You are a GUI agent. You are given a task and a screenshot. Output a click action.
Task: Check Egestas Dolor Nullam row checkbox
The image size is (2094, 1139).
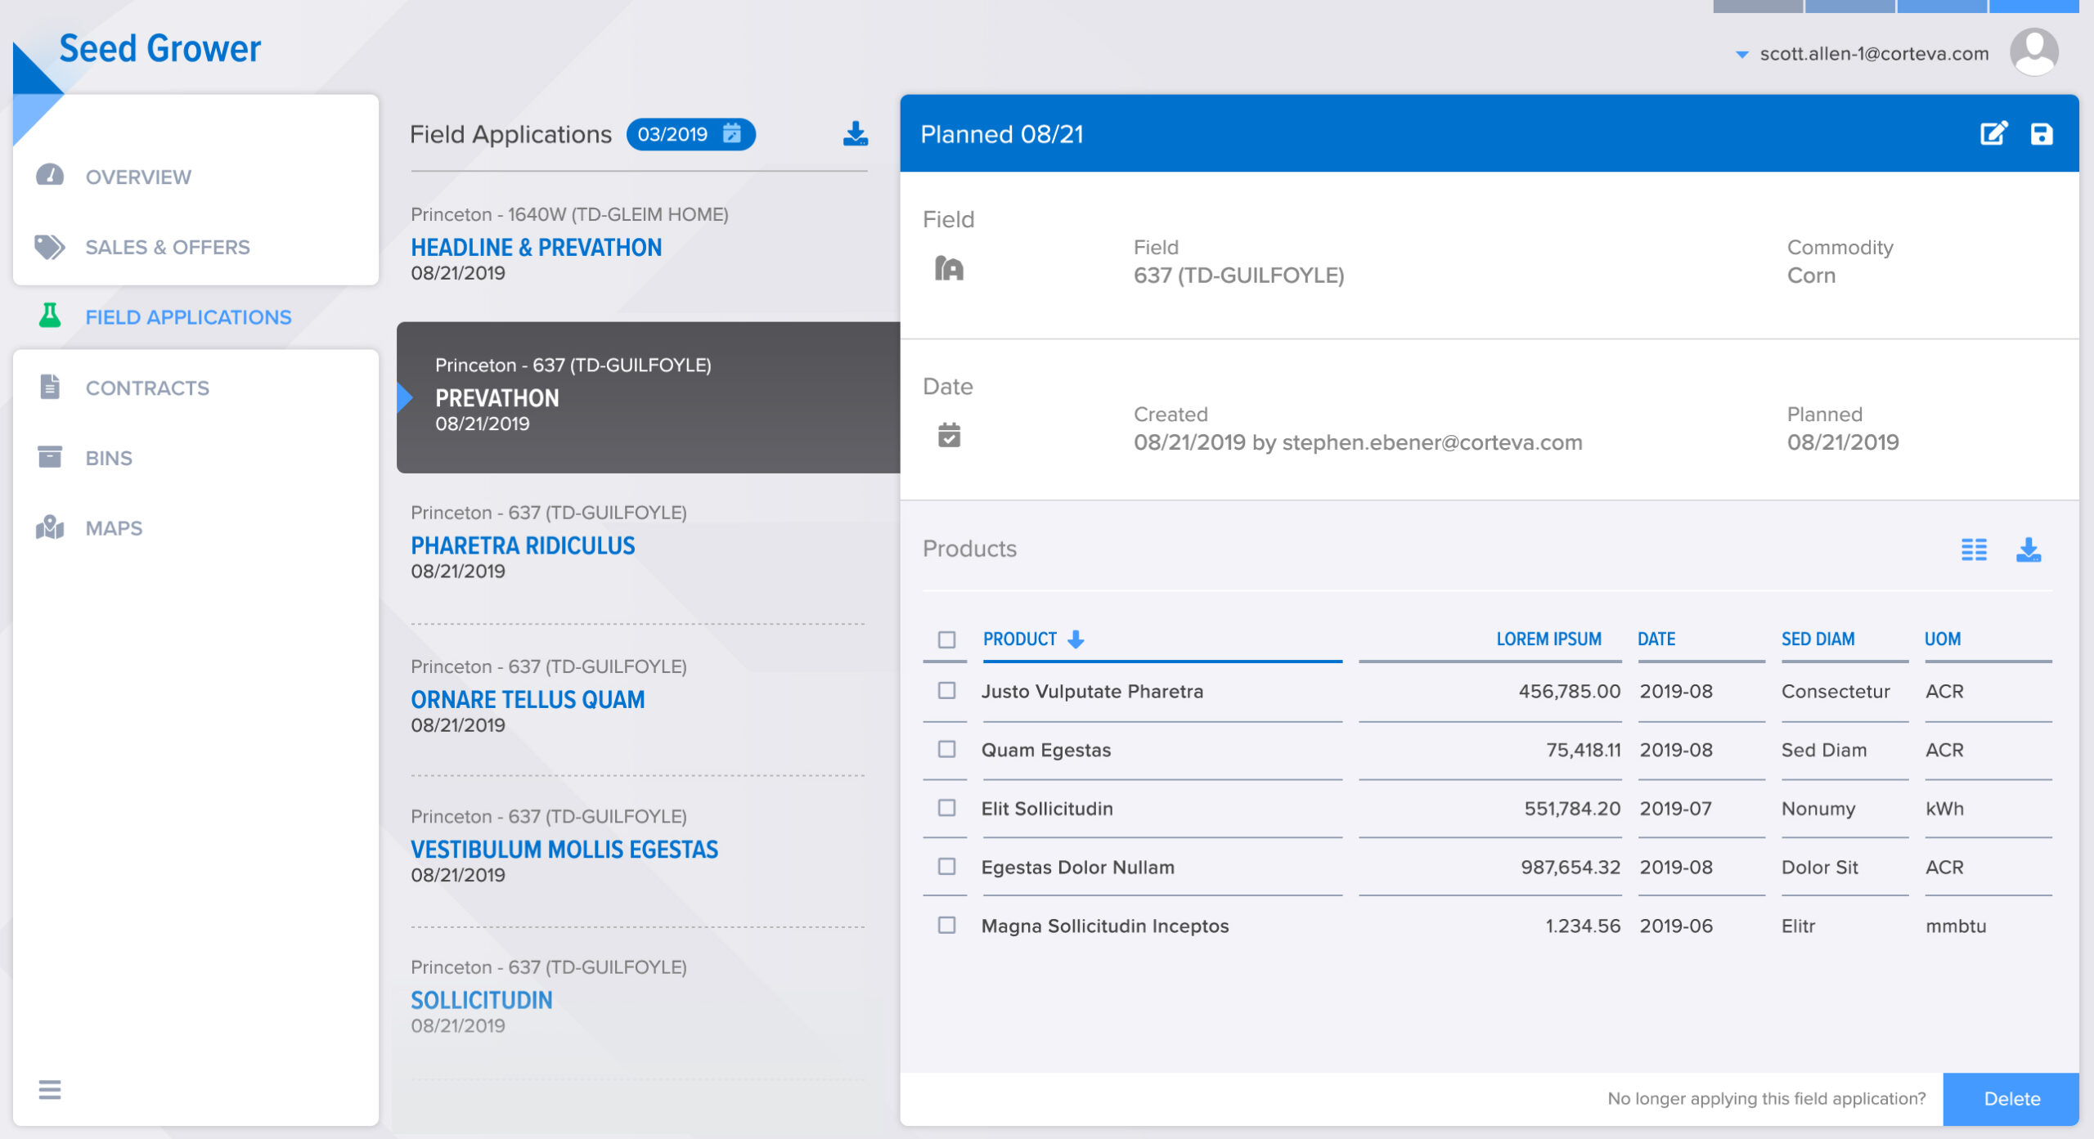pyautogui.click(x=946, y=866)
